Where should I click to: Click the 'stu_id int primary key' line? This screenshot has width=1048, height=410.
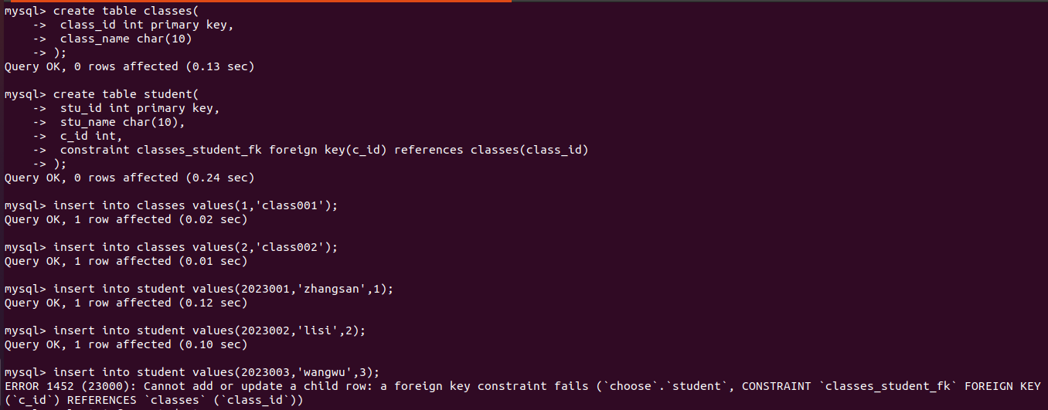click(x=139, y=108)
